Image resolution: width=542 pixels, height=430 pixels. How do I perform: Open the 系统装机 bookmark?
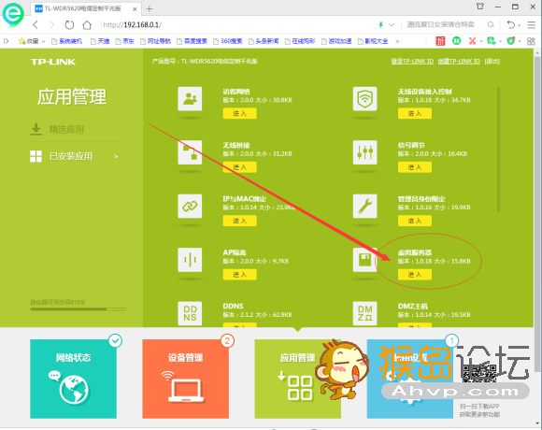click(x=67, y=41)
